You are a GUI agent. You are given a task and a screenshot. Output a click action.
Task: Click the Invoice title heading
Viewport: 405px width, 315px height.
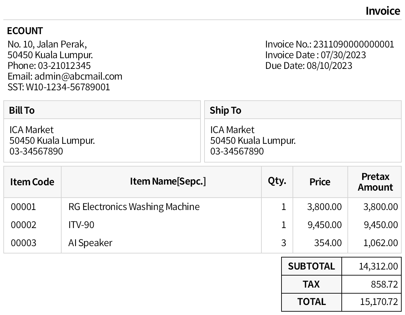pos(383,11)
